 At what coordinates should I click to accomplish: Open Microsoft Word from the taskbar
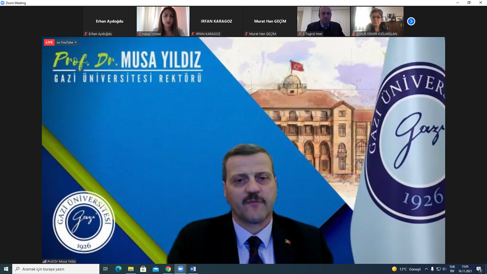point(193,269)
